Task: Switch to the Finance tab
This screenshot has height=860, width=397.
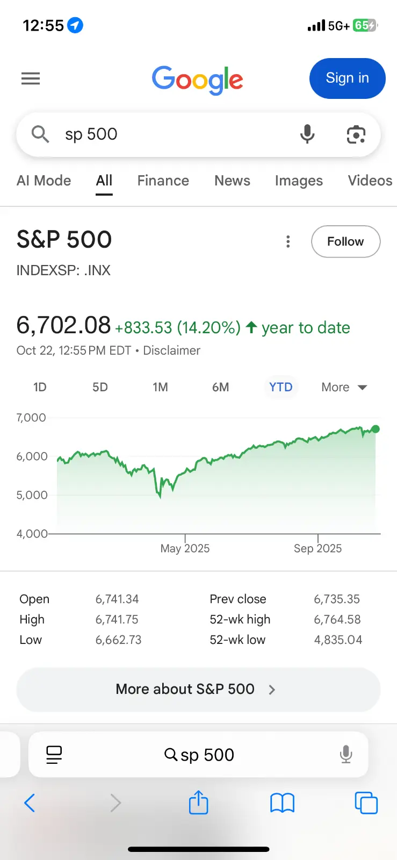Action: tap(163, 181)
